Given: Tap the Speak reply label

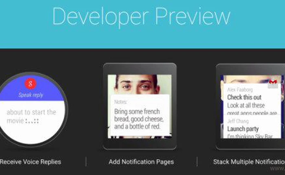Looking at the screenshot, I should 31,95.
